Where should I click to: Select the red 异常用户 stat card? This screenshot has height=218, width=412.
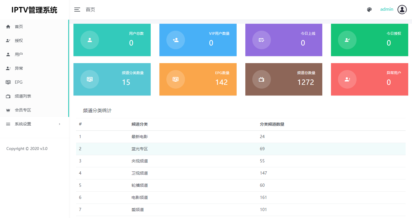pyautogui.click(x=370, y=79)
